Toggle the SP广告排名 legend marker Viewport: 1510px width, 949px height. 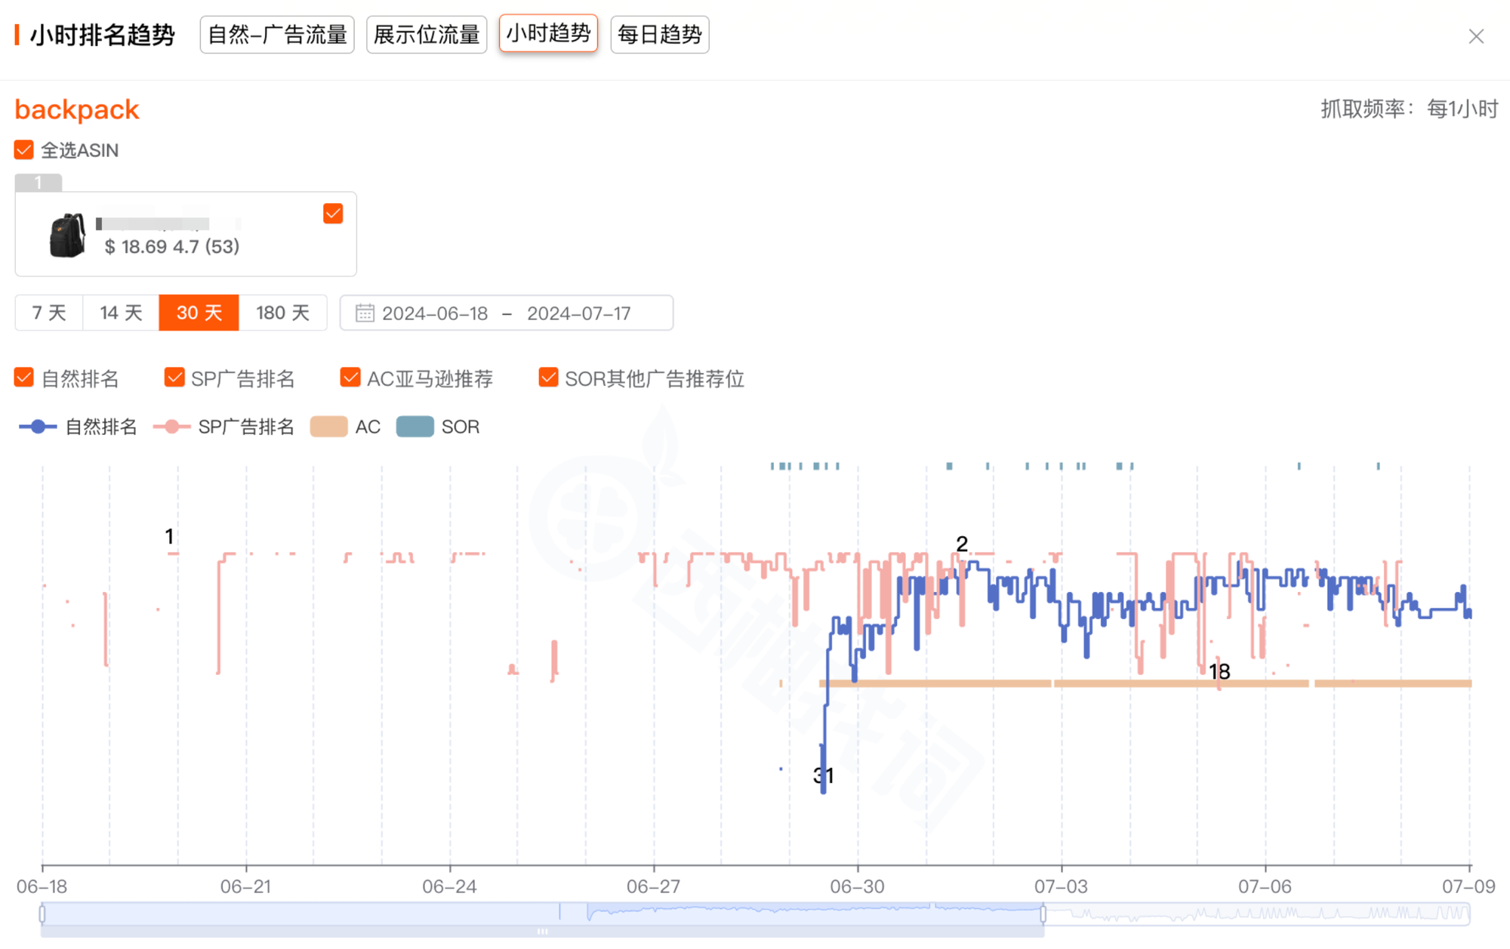171,427
